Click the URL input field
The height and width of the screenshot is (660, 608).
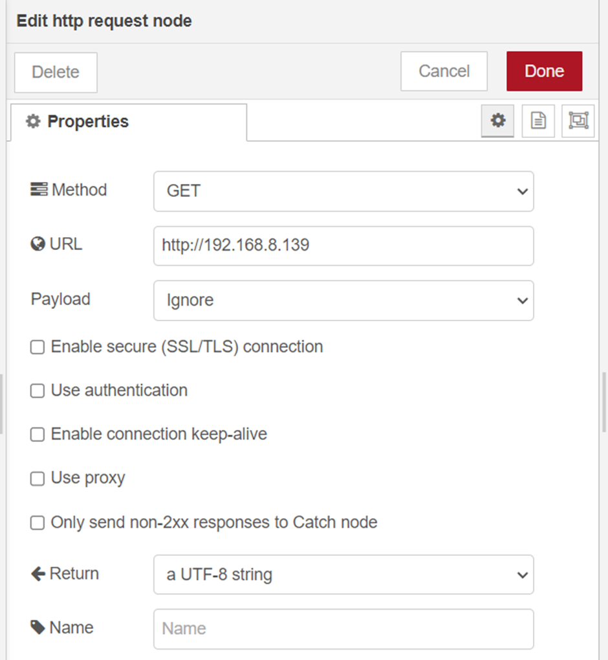point(343,246)
